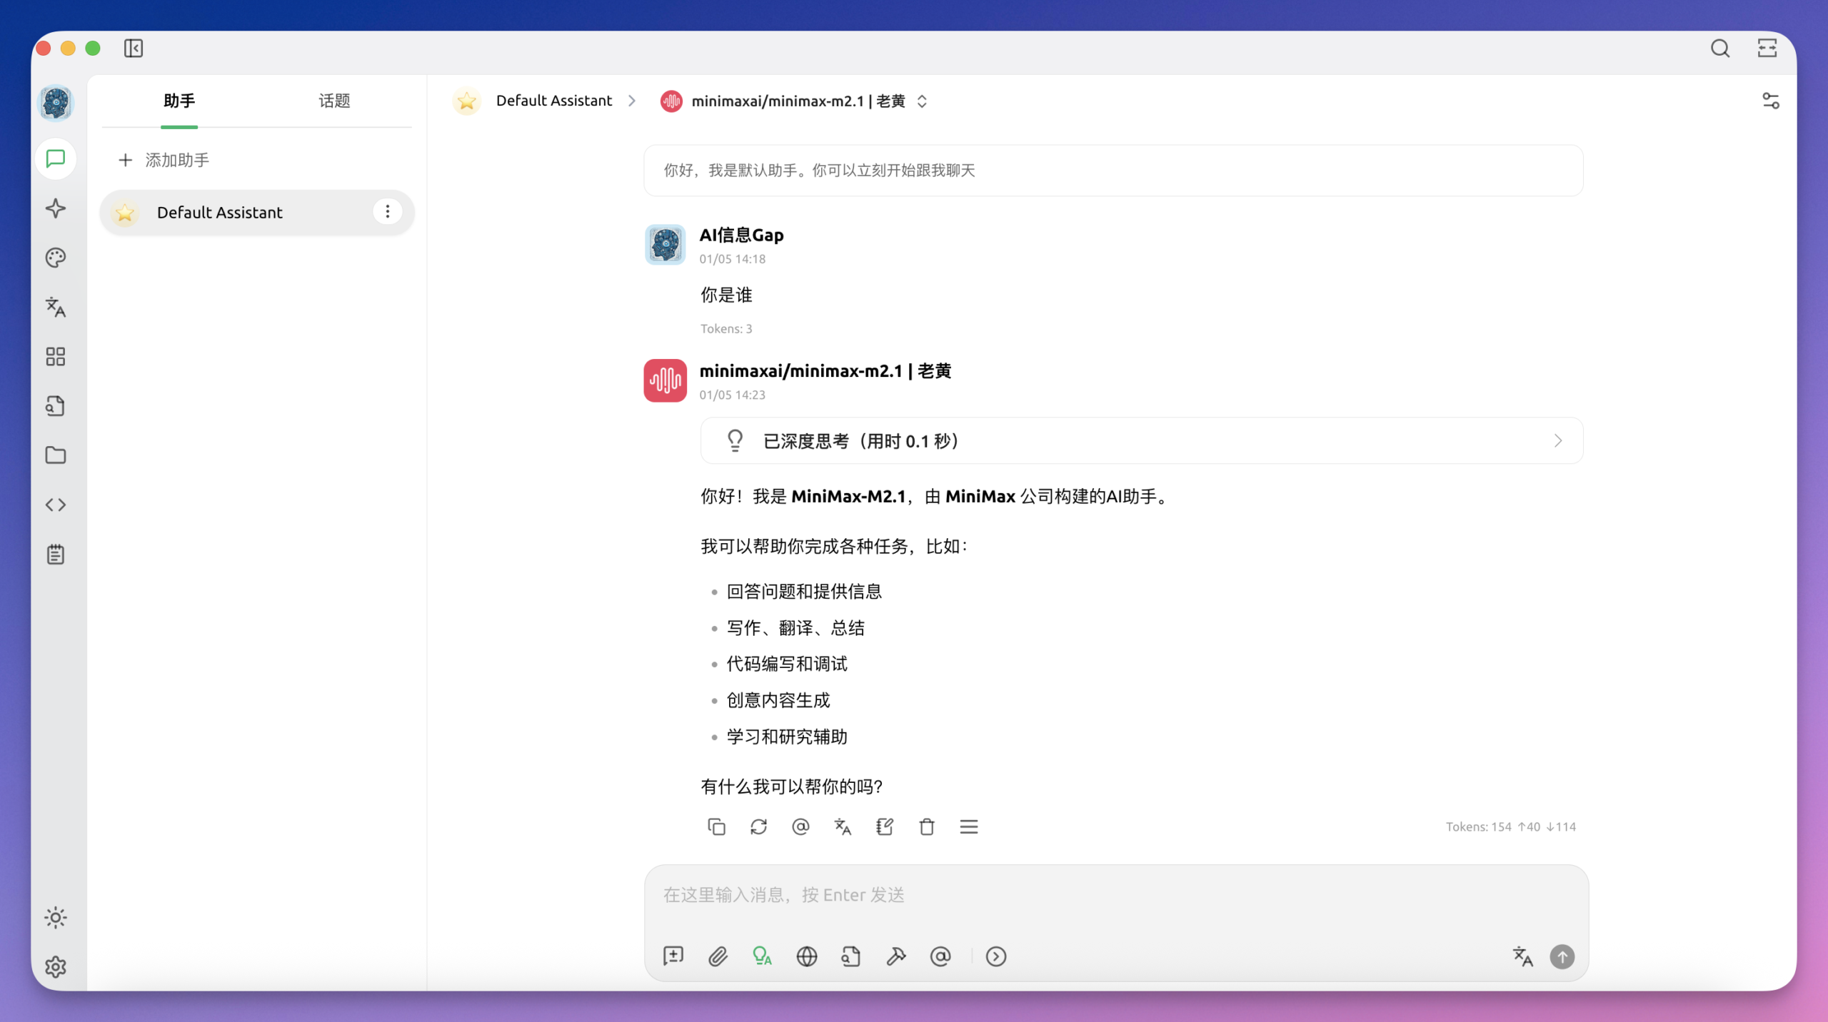
Task: Open the Mini Apps grid icon
Action: coord(55,357)
